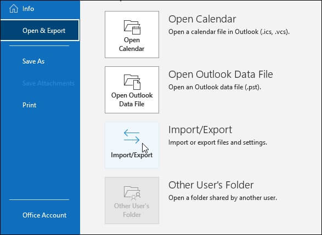Click the Open Outlook Data File heading
The image size is (322, 235).
point(221,74)
